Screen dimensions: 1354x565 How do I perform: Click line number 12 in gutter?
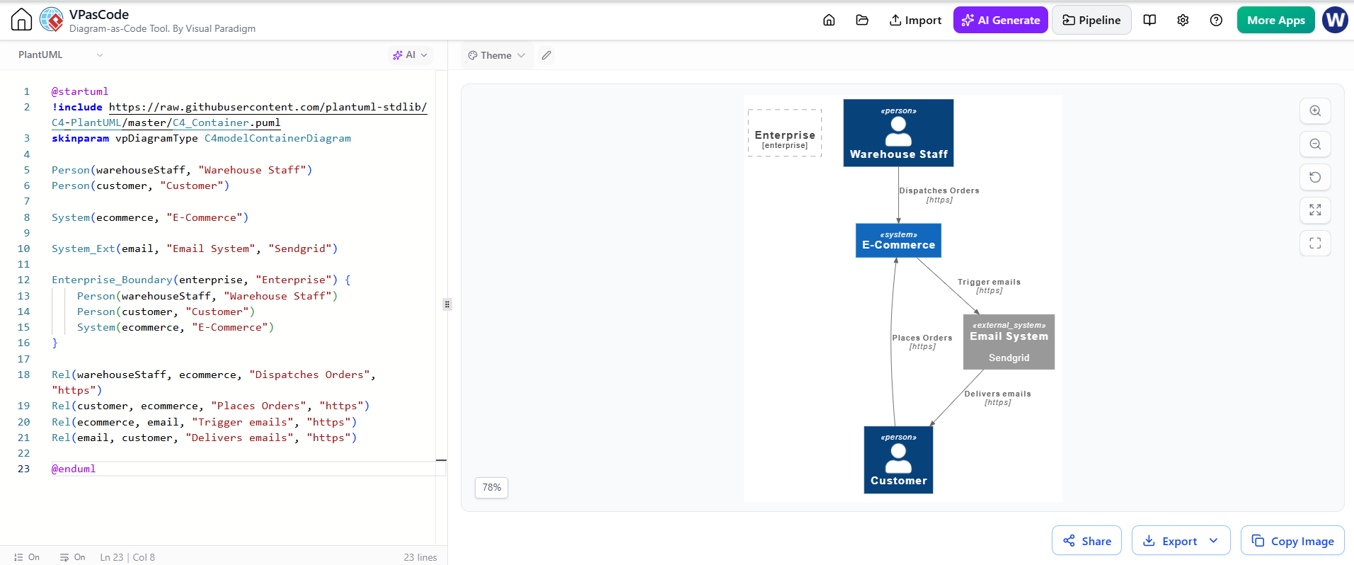tap(23, 280)
